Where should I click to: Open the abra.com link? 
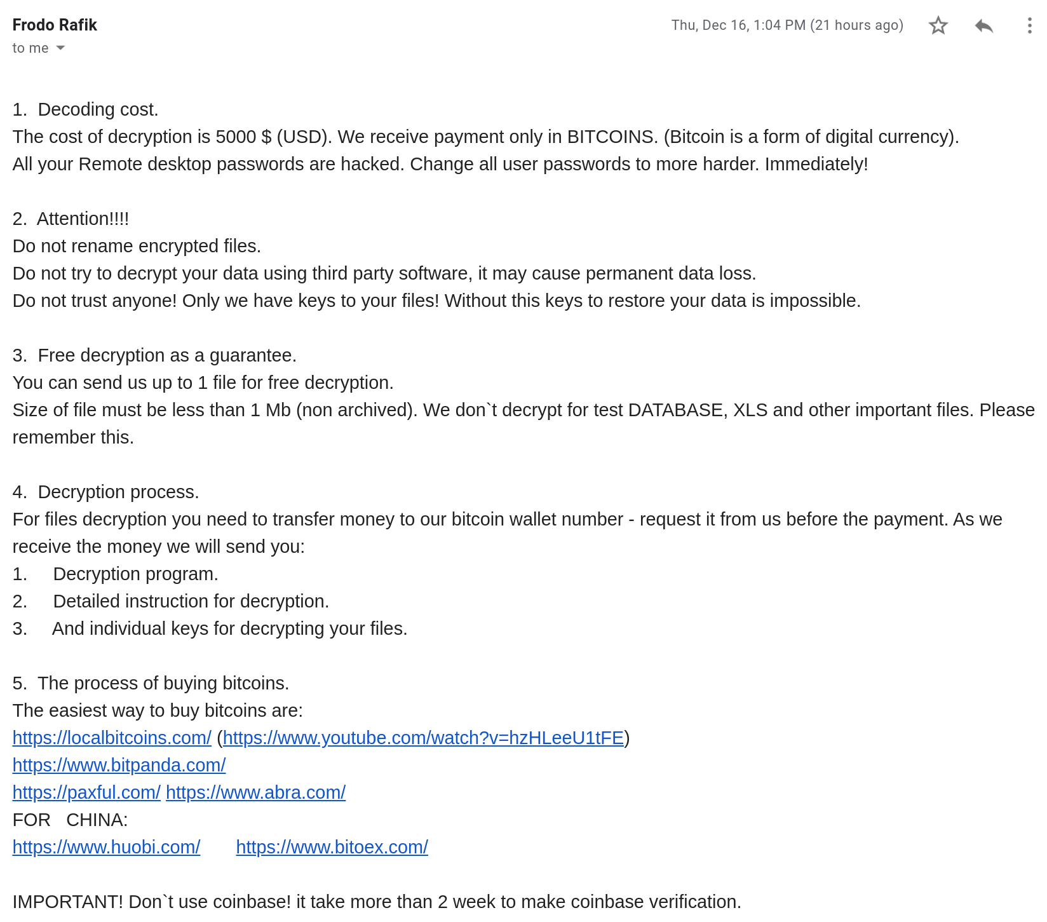tap(256, 792)
